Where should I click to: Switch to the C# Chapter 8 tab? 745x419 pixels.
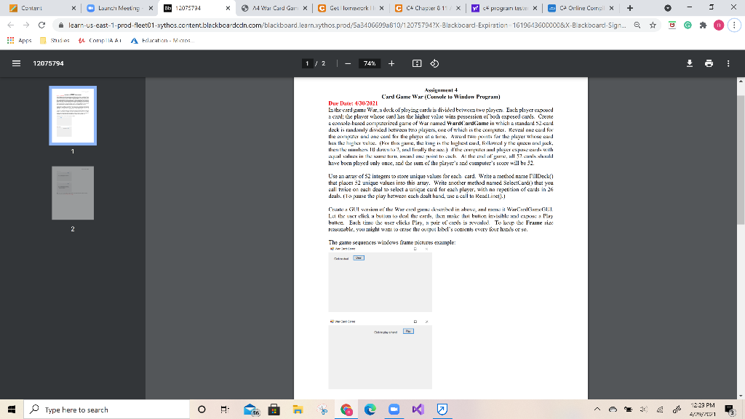coord(428,8)
